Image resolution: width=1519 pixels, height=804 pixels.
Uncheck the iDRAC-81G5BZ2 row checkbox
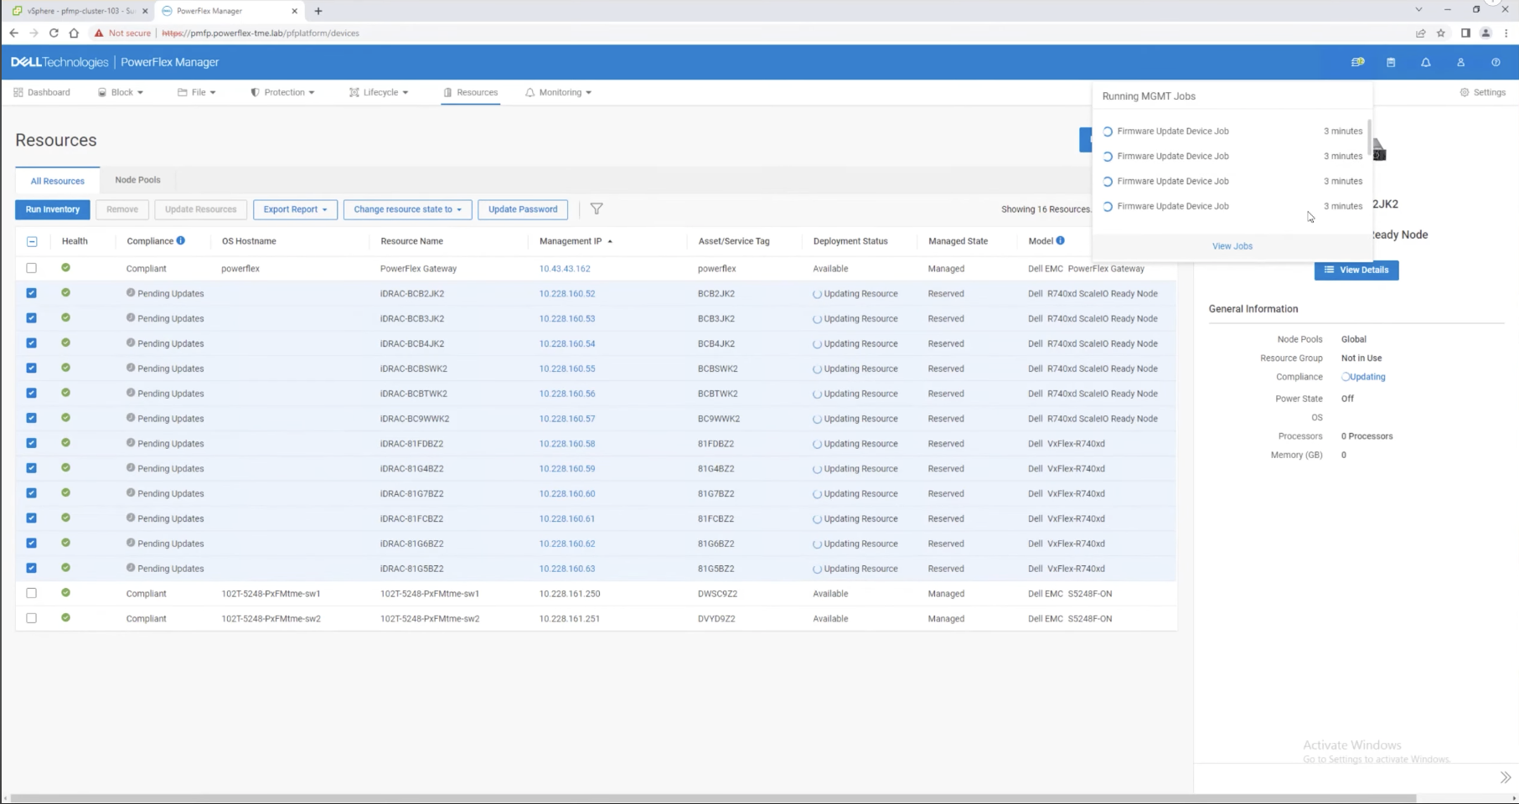pyautogui.click(x=32, y=568)
